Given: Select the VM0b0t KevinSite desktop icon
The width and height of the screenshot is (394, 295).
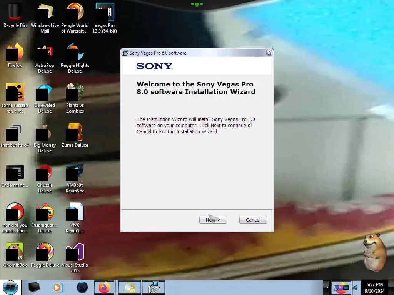Looking at the screenshot, I should click(75, 178).
